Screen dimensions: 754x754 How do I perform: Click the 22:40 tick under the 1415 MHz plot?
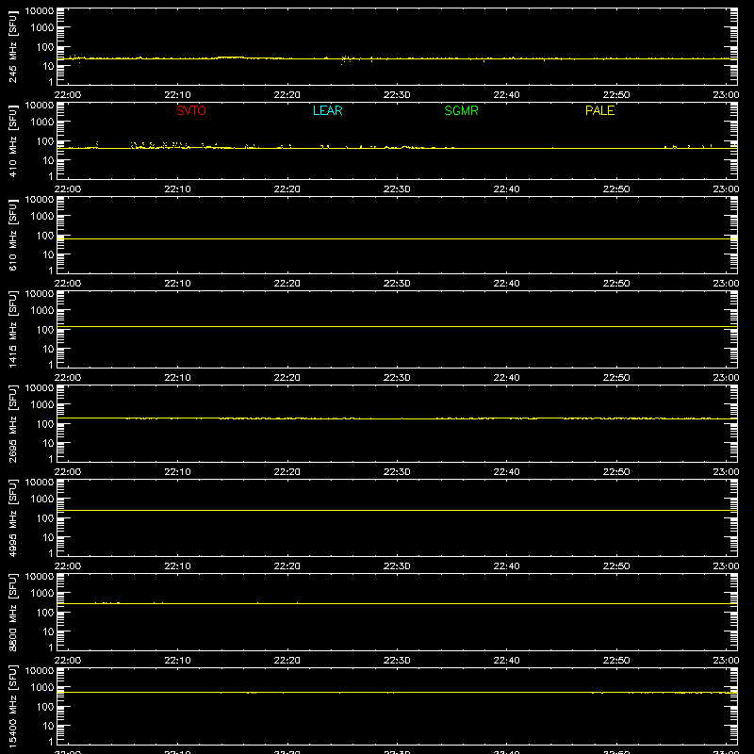pos(506,378)
